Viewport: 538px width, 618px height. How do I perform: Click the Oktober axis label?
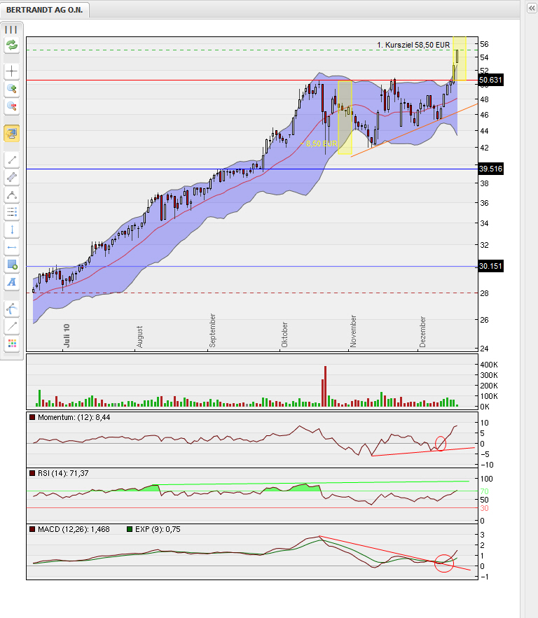[x=284, y=335]
